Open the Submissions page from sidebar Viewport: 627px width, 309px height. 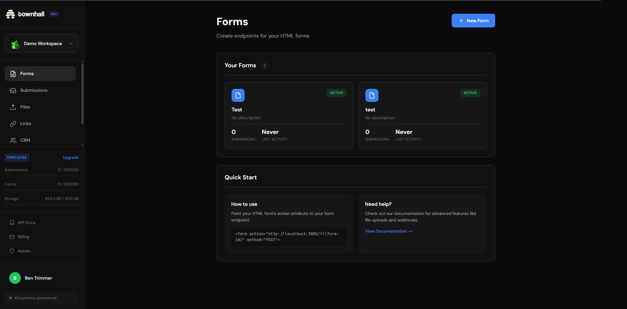click(x=34, y=90)
